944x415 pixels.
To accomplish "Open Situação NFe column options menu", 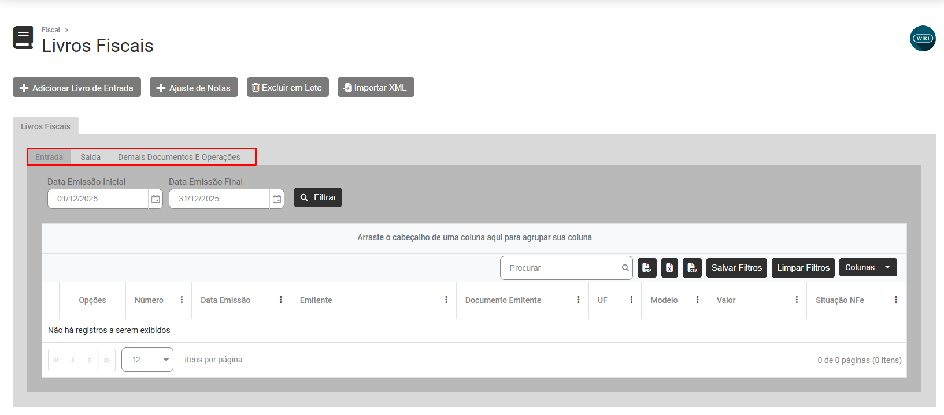I will point(895,300).
